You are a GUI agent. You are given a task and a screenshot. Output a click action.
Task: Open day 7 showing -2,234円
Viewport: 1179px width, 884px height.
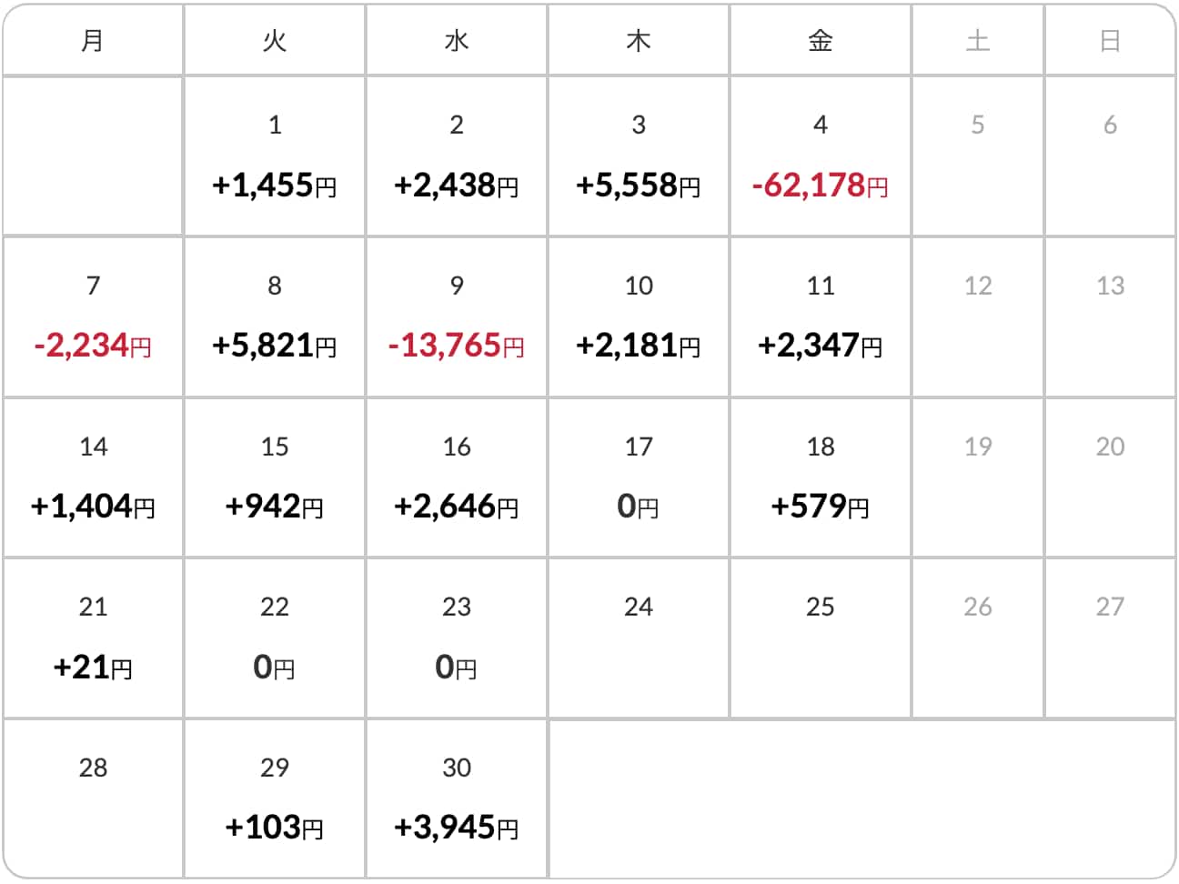[x=93, y=317]
